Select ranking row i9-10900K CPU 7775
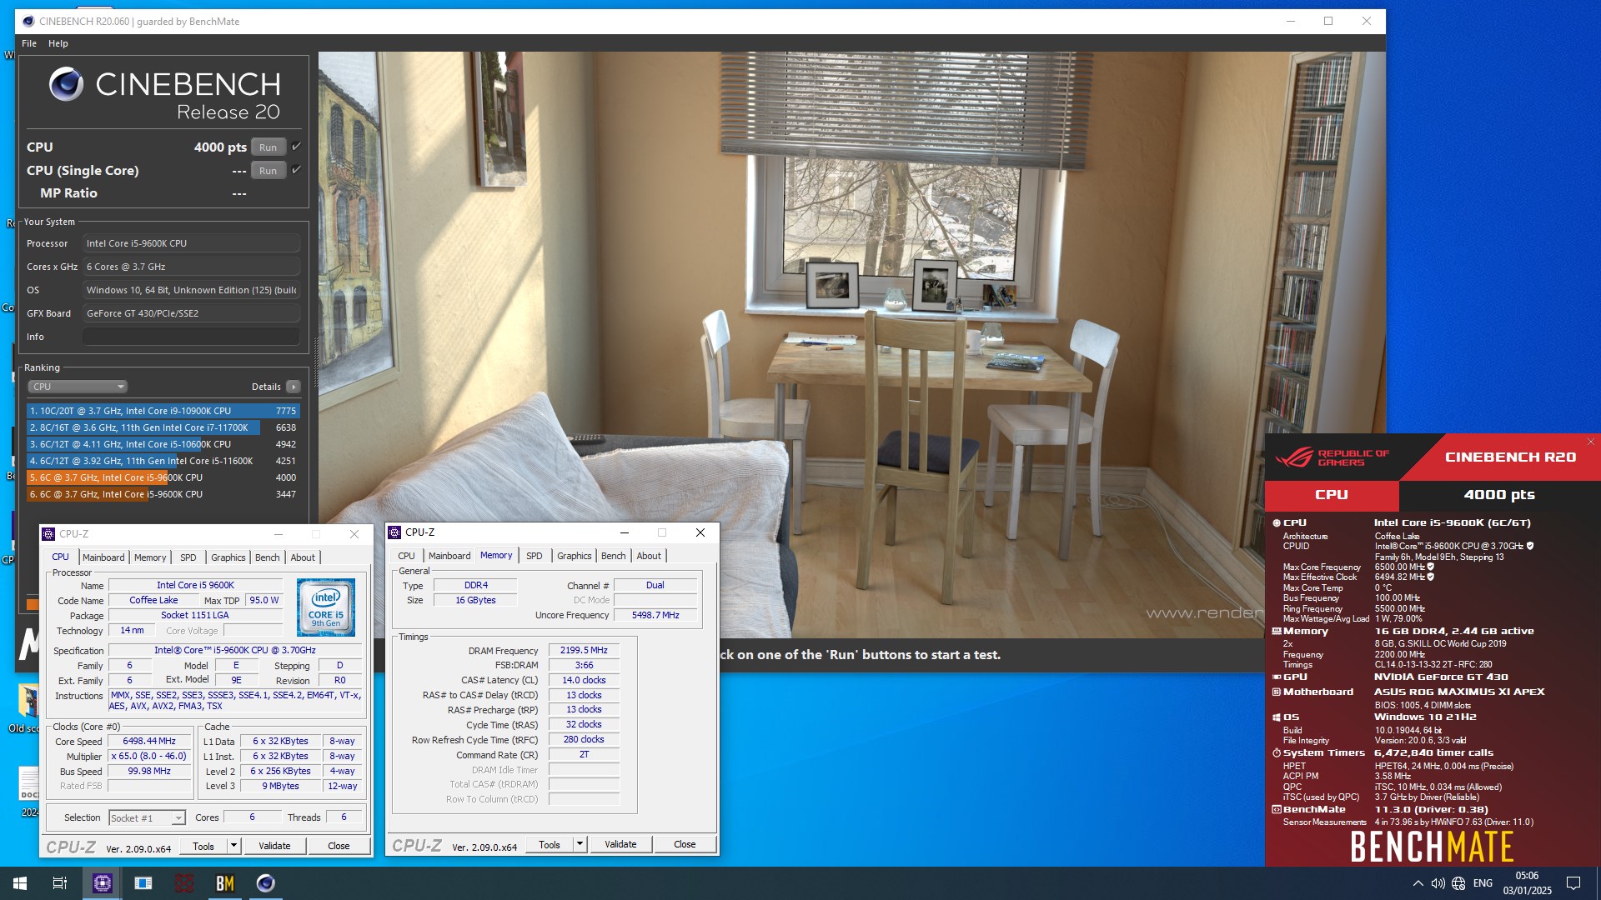 click(163, 411)
